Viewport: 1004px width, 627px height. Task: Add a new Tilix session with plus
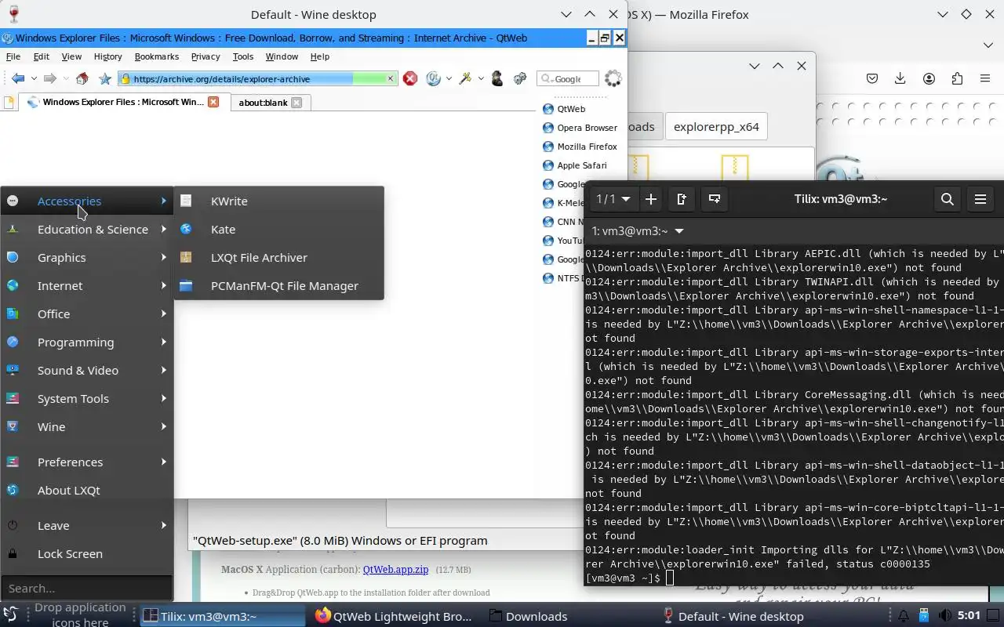[x=651, y=199]
